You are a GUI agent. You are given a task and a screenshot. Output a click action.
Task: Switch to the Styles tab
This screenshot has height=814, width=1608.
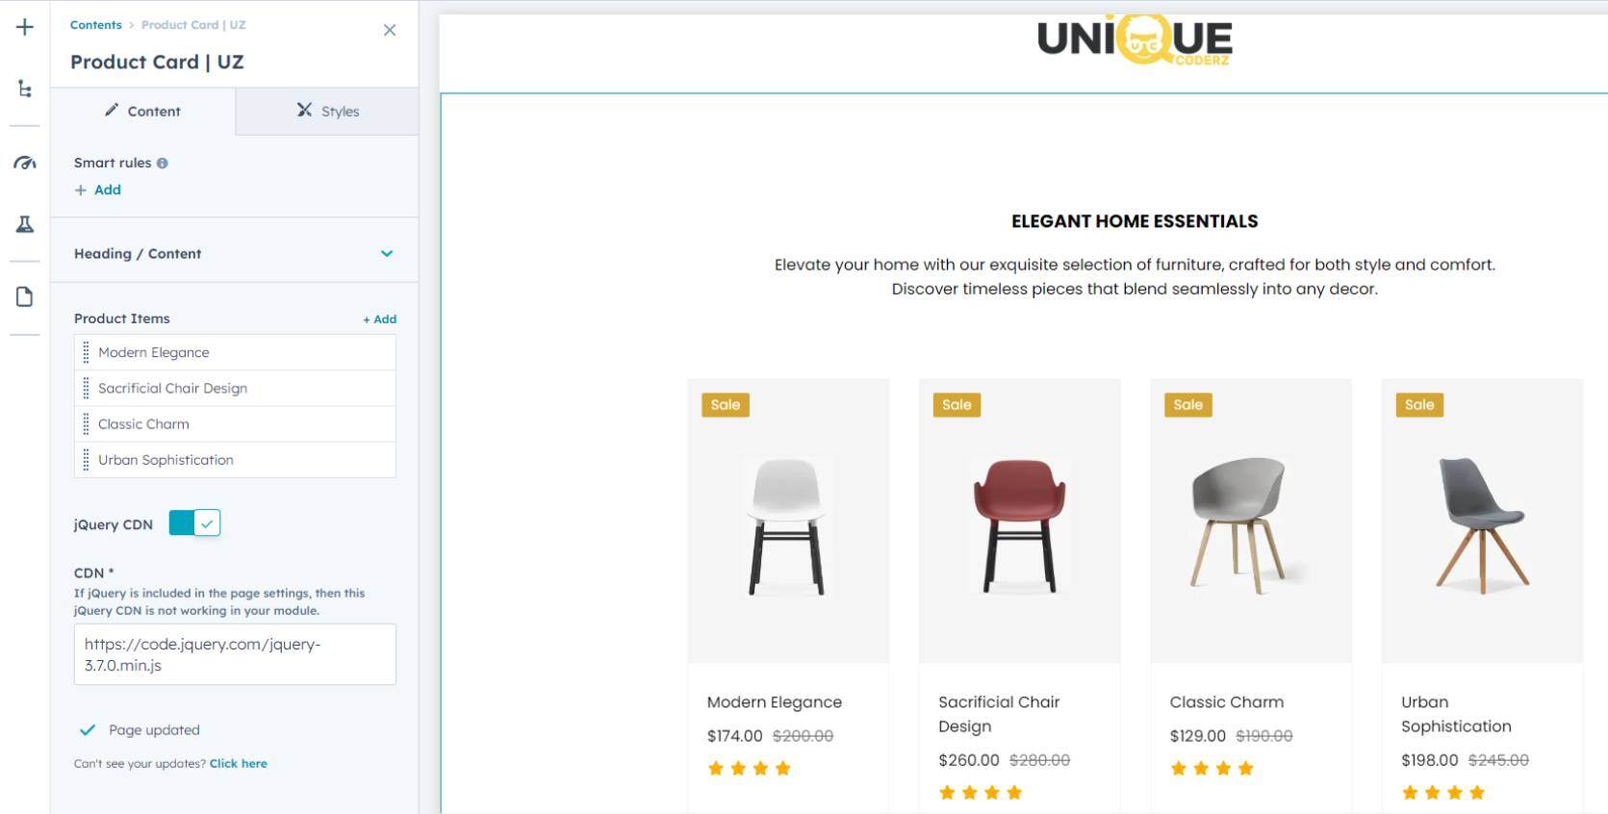click(x=327, y=112)
